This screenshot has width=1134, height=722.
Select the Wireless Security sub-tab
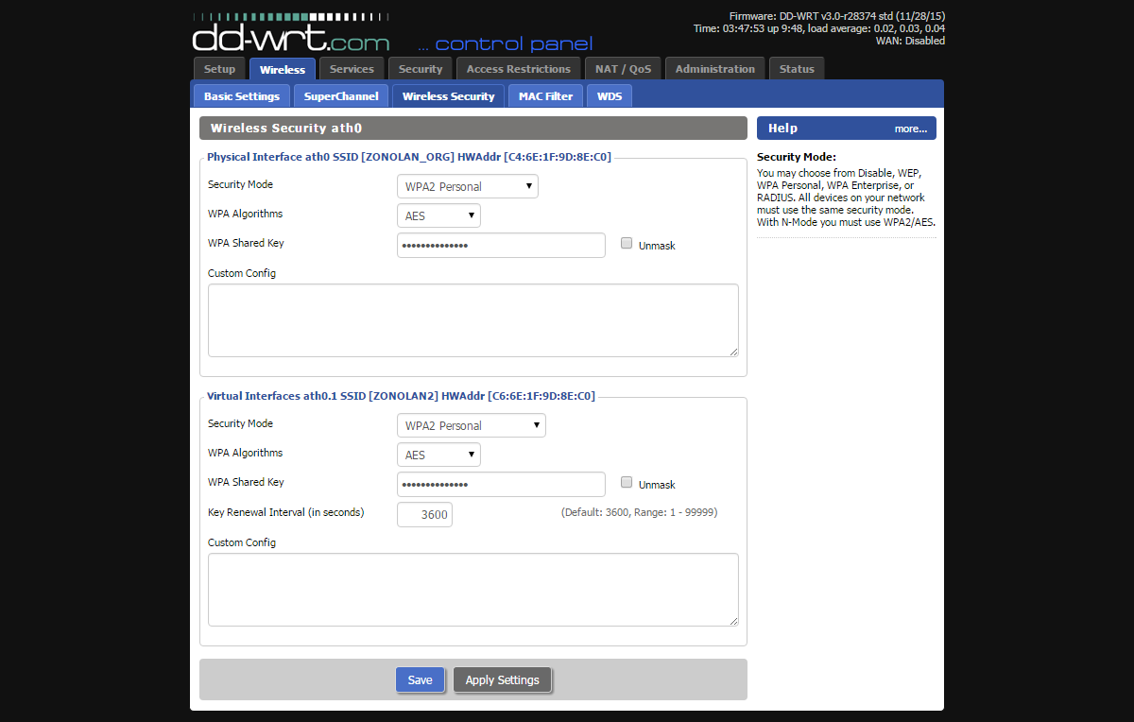coord(448,95)
